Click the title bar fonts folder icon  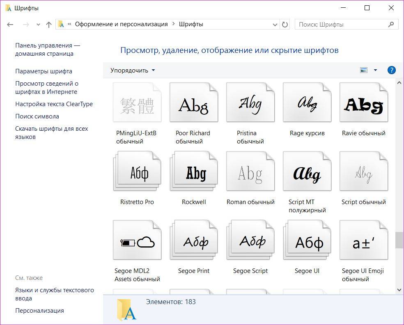tap(9, 8)
